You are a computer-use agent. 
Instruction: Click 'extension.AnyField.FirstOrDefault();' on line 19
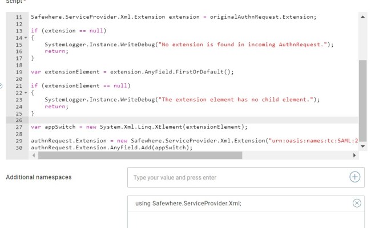(172, 72)
